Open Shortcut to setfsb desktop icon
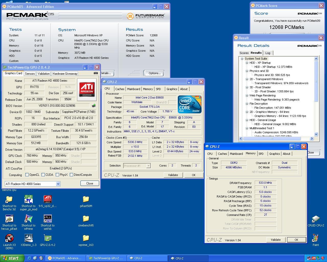Image resolution: width=327 pixels, height=262 pixels. coord(48,219)
